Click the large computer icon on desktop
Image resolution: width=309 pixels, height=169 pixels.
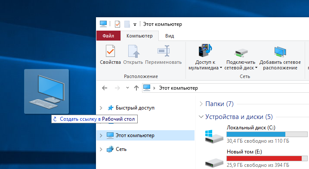pos(46,91)
